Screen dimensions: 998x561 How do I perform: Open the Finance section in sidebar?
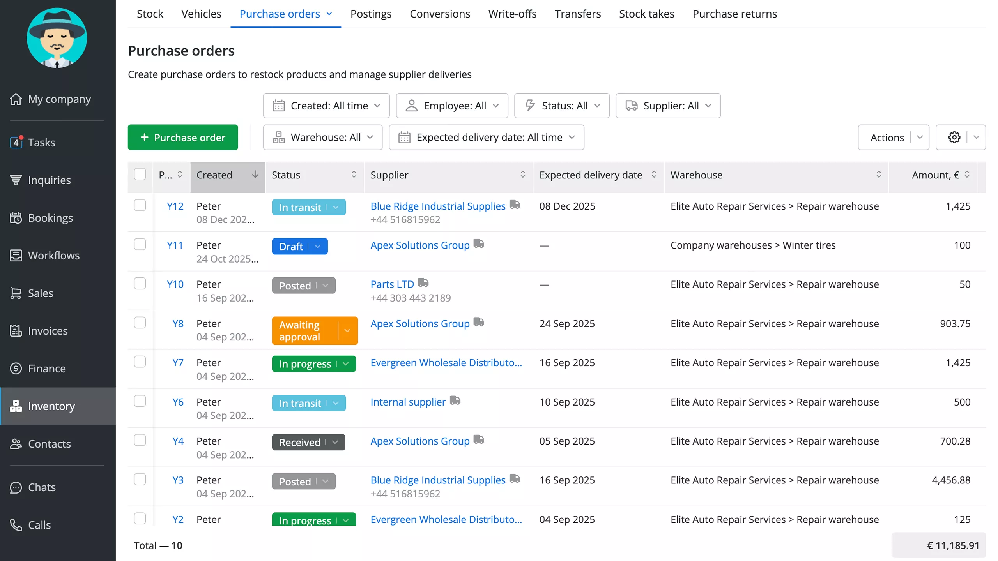47,368
